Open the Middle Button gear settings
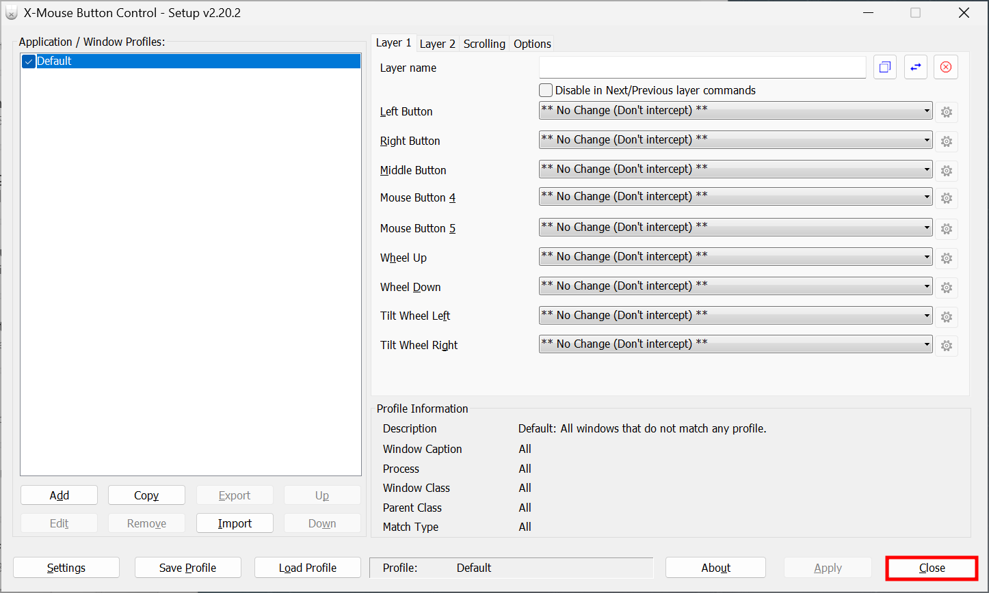This screenshot has height=593, width=989. (x=947, y=171)
